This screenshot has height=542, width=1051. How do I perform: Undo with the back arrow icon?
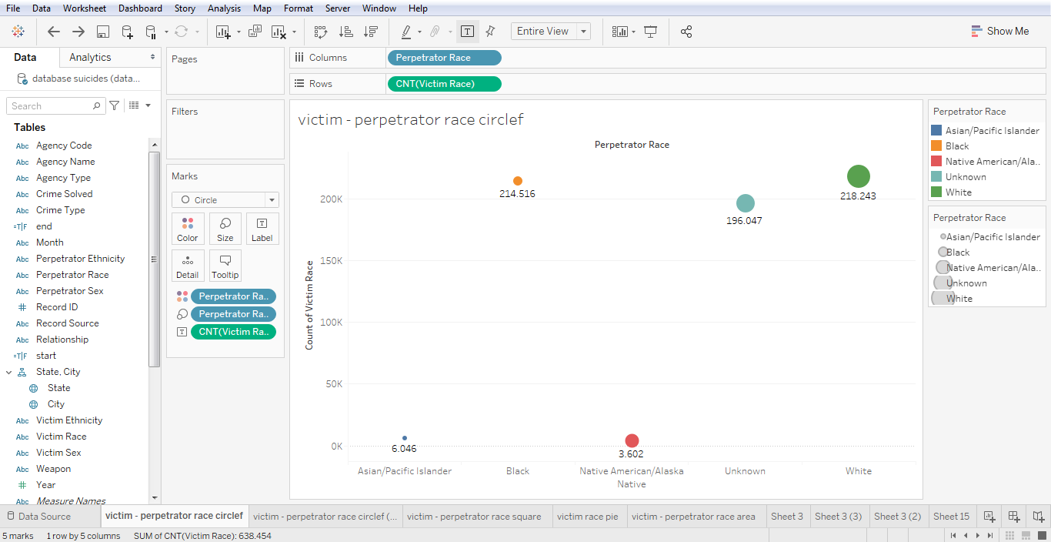point(54,32)
